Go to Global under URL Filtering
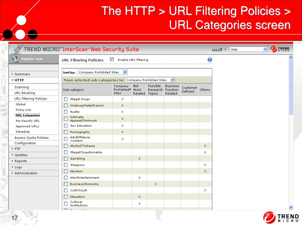Viewport: 302px width, 226px height. (x=21, y=104)
